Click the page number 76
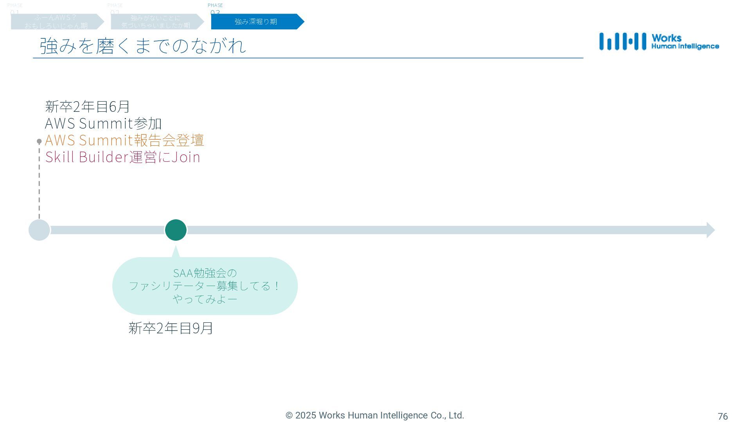This screenshot has height=422, width=751. (x=723, y=417)
